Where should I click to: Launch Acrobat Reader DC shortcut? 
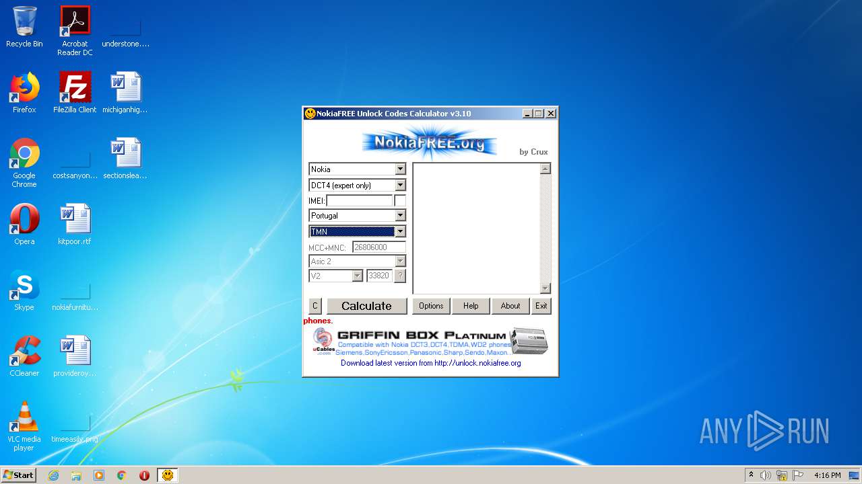click(75, 31)
